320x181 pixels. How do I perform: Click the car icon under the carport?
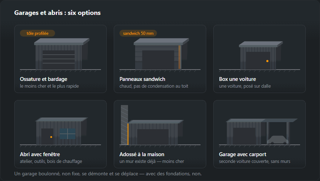point(278,140)
